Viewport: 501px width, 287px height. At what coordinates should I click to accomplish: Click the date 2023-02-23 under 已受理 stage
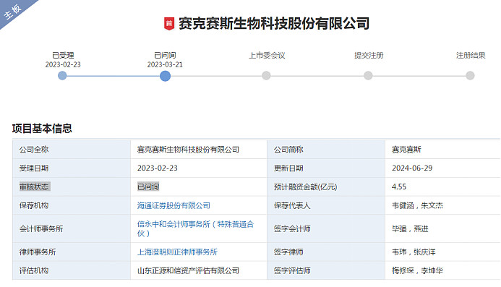(63, 64)
